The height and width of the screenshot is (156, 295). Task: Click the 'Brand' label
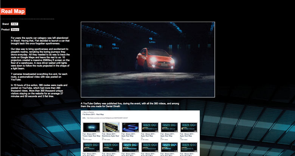coord(6,24)
